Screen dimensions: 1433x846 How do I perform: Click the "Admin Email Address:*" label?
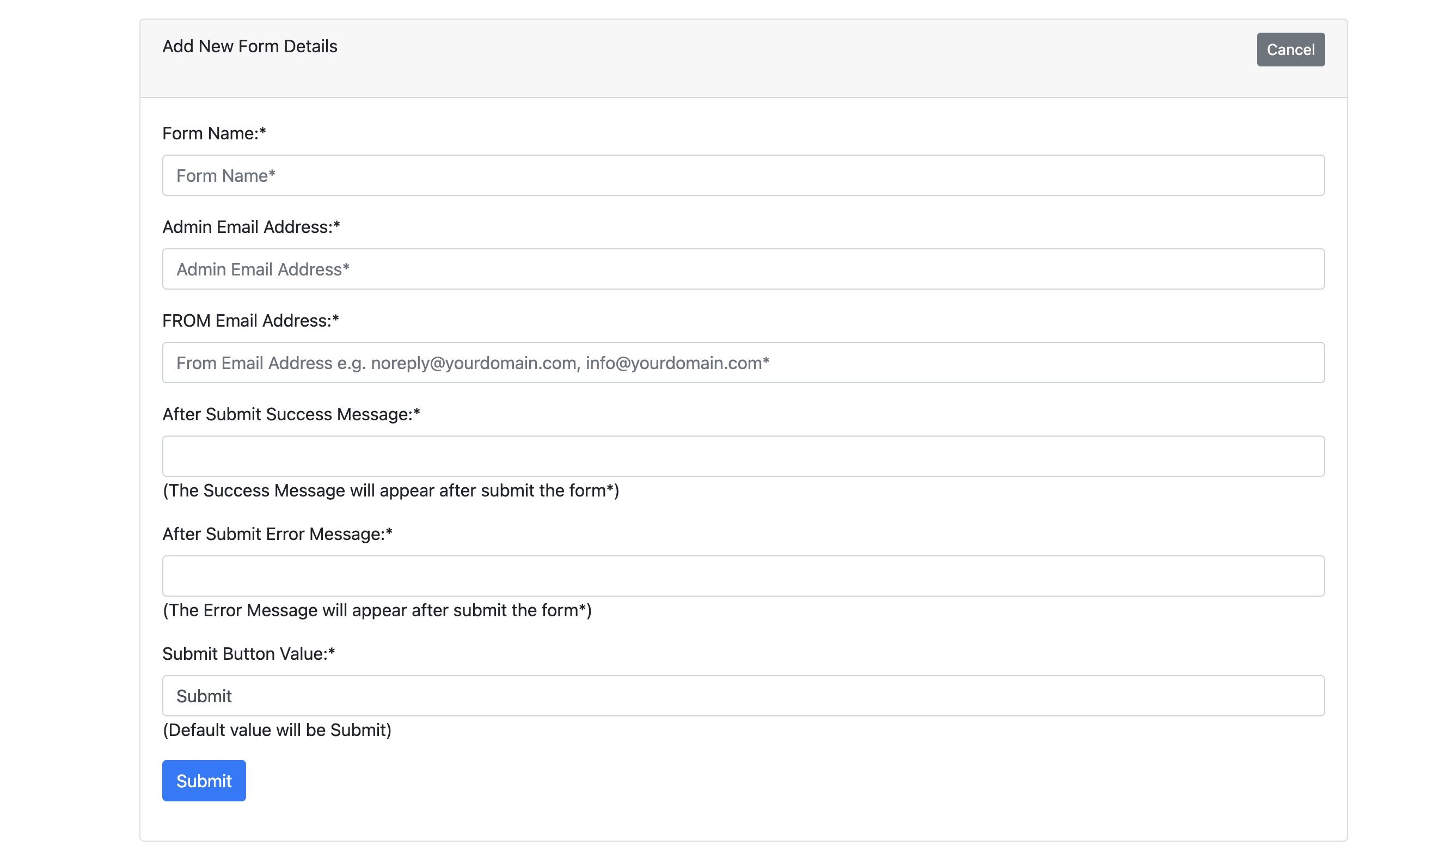click(x=251, y=227)
